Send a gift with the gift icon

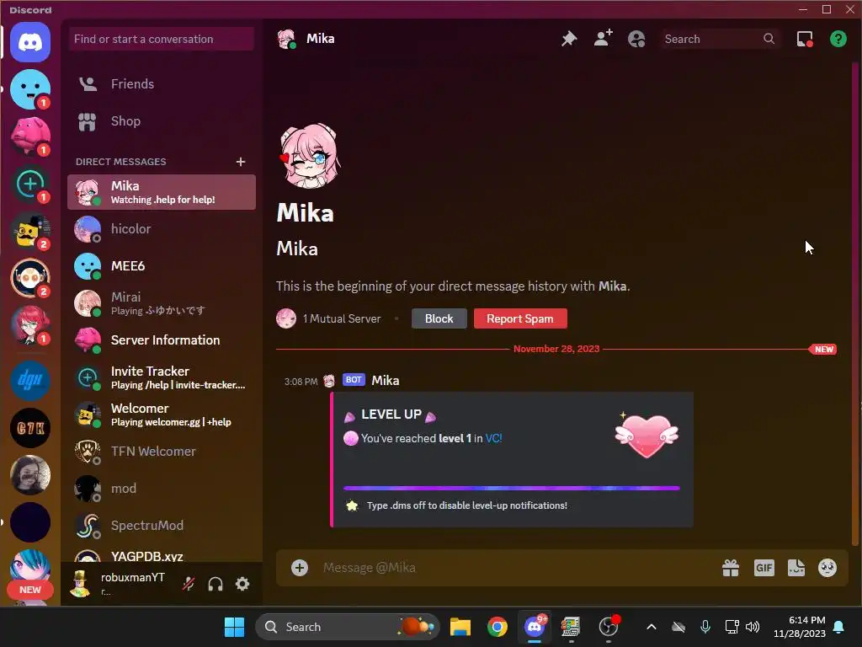point(731,568)
